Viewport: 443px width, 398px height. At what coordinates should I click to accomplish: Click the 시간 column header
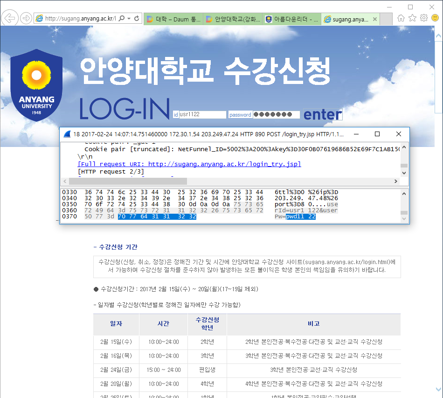(x=163, y=324)
